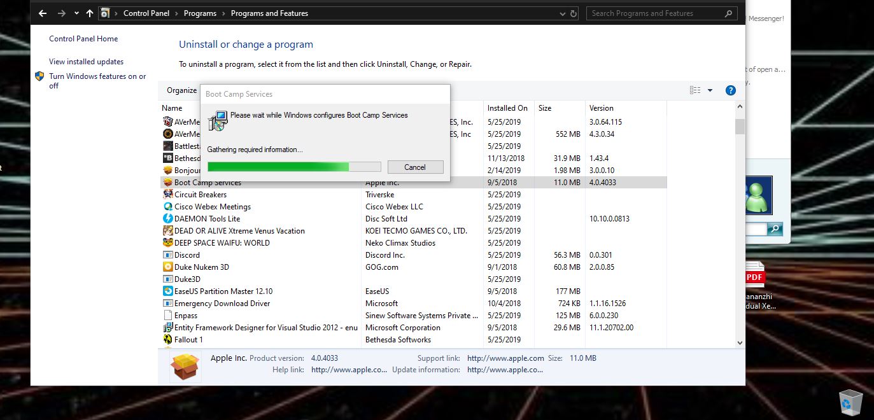
Task: Sort by the Installed On column
Action: pos(507,108)
